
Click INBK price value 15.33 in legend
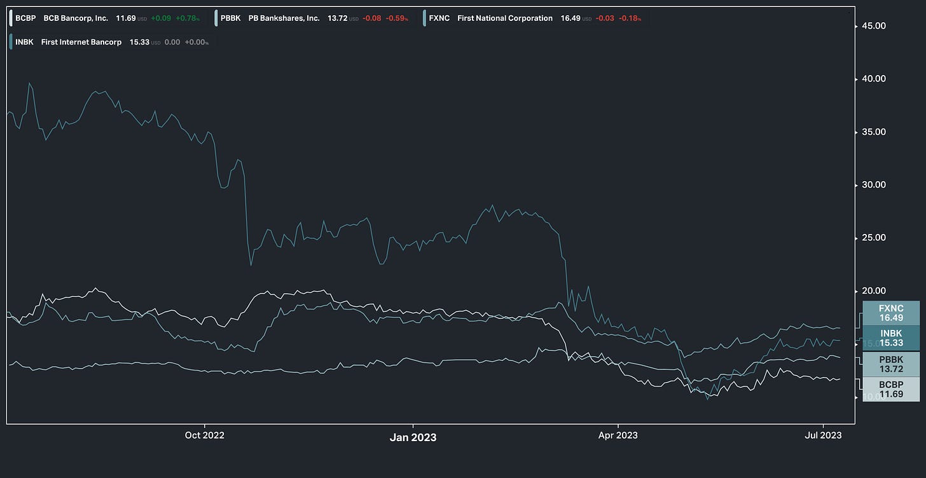click(139, 43)
